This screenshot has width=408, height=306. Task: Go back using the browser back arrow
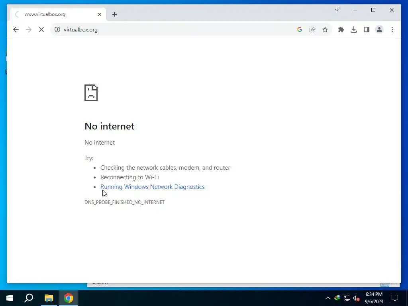pos(16,29)
